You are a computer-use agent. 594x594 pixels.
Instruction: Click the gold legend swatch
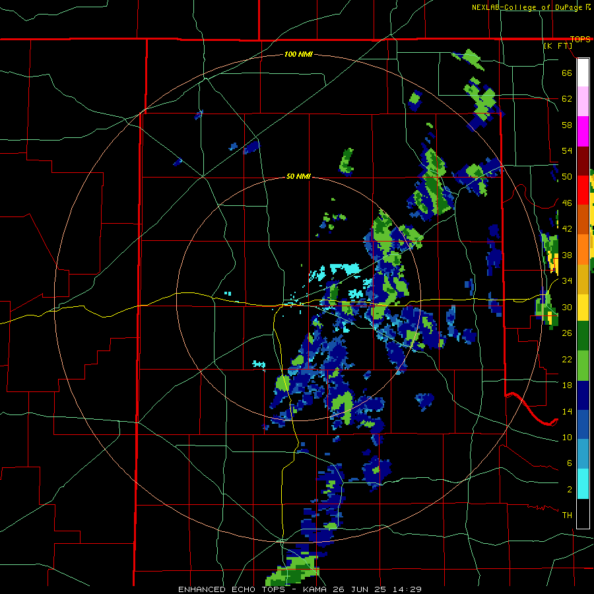(583, 279)
